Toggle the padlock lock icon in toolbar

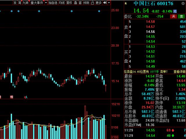pyautogui.click(x=92, y=3)
